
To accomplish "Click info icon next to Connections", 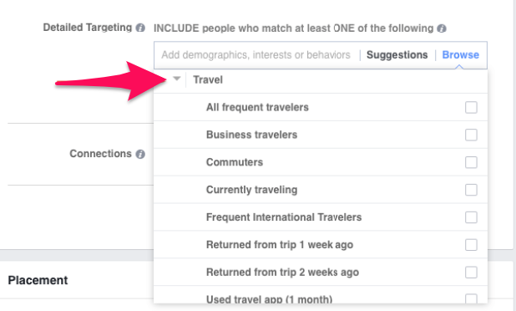I will pos(140,154).
